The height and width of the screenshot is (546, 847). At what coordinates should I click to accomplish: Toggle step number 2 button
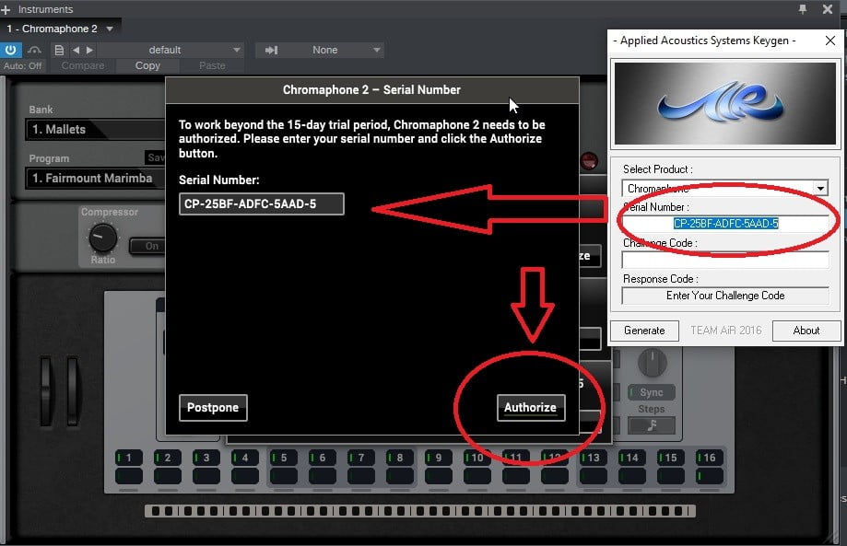point(168,458)
